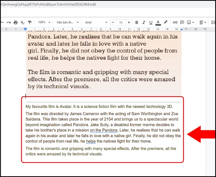Toggle Bold formatting

[137, 22]
